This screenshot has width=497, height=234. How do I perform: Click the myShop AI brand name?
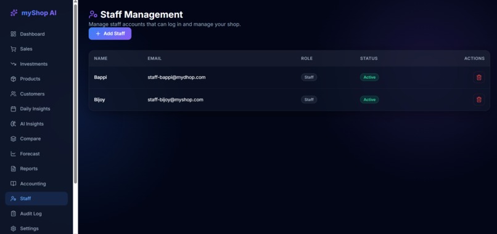tap(39, 13)
